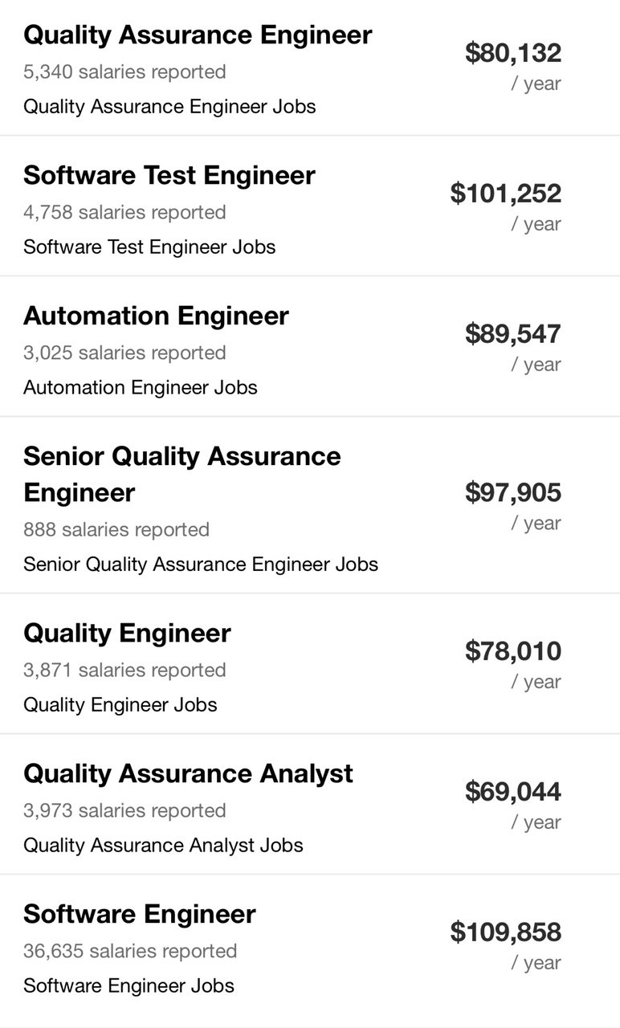This screenshot has width=620, height=1028.
Task: Select the Quality Assurance Engineer title
Action: tap(198, 35)
